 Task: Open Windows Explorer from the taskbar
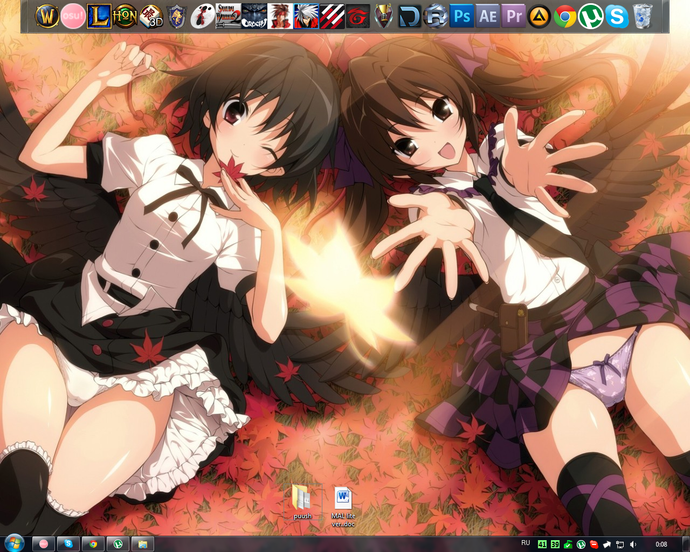click(142, 543)
